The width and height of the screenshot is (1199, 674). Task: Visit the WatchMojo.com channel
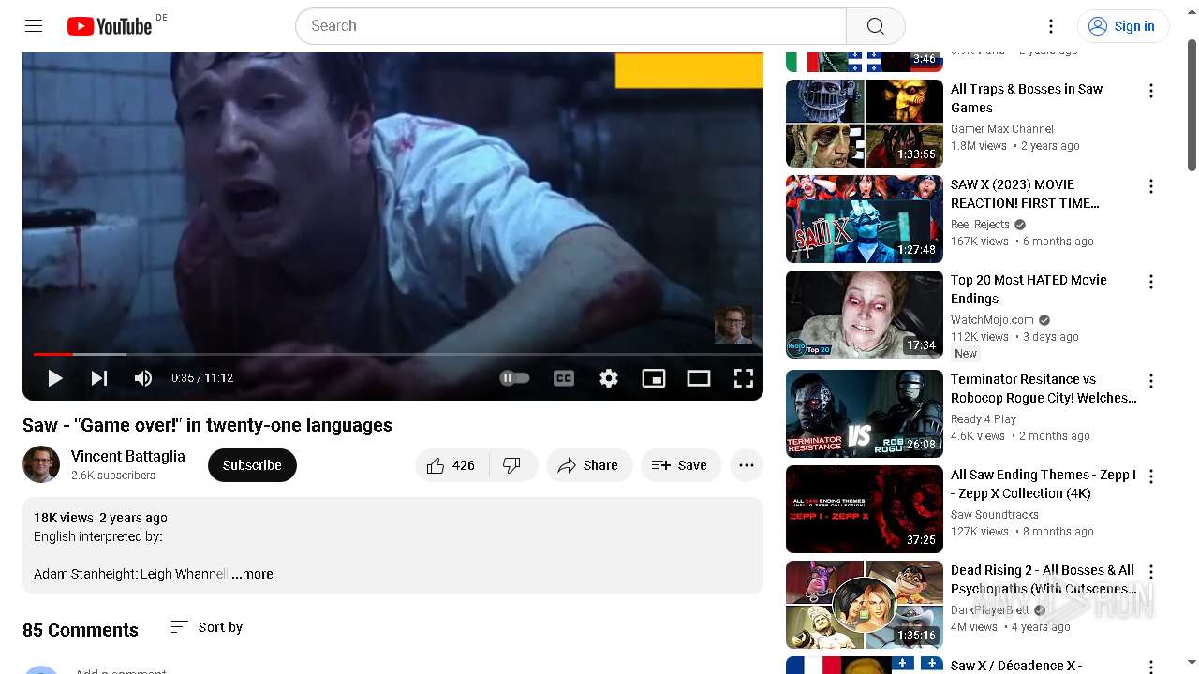point(992,320)
